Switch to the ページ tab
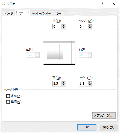The width and height of the screenshot is (120, 133). point(9,13)
